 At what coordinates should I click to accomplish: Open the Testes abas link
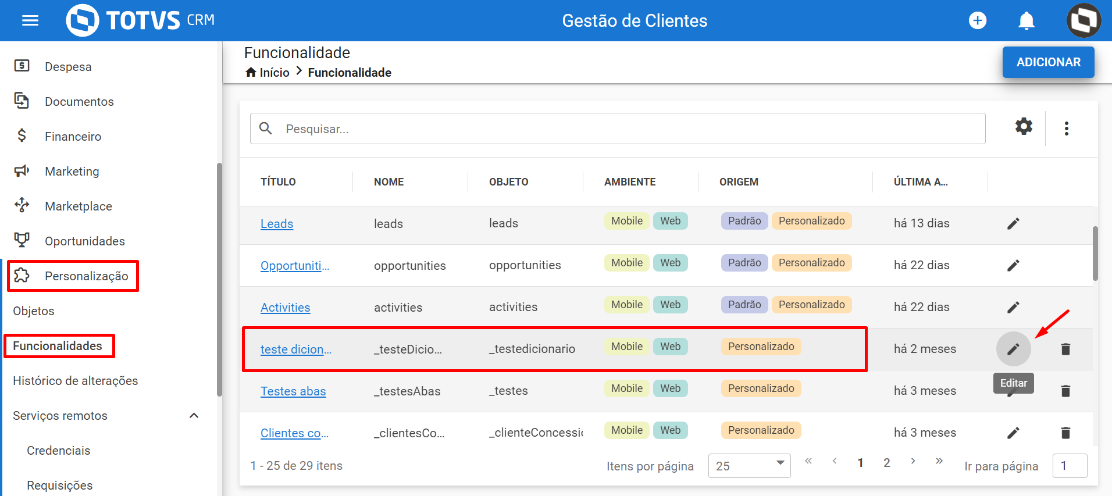(x=293, y=391)
